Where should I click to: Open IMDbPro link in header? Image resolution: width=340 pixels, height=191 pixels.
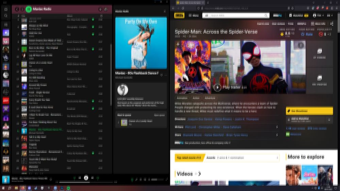(277, 16)
